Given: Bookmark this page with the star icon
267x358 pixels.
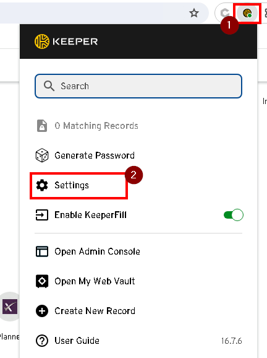Looking at the screenshot, I should click(x=194, y=13).
